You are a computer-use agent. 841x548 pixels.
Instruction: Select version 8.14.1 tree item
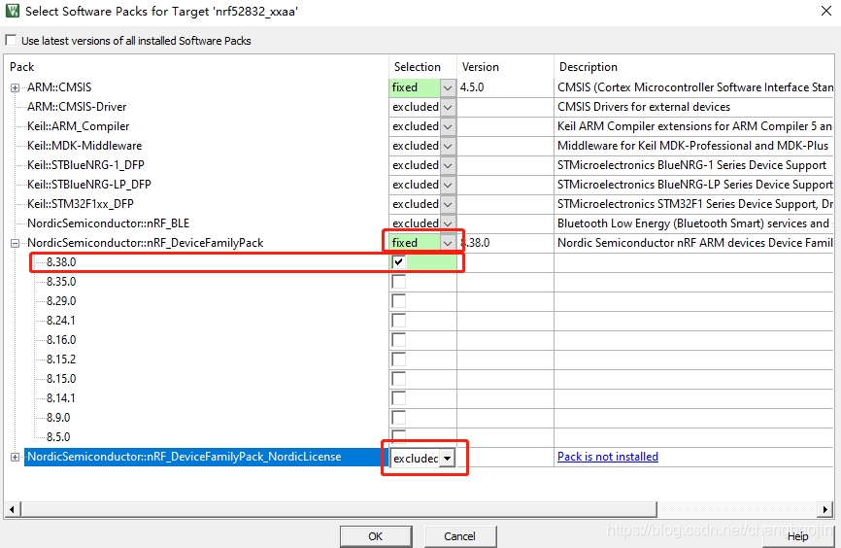(x=60, y=397)
